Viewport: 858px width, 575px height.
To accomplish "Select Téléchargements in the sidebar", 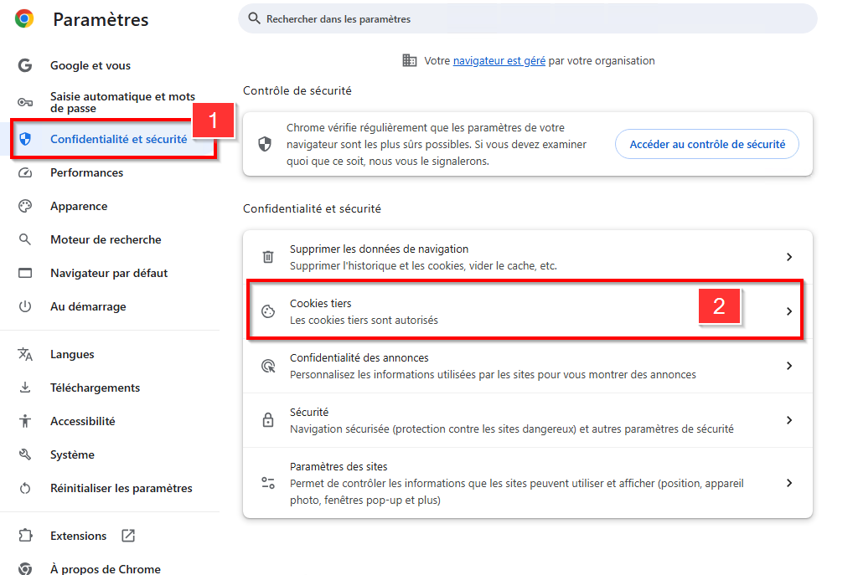I will coord(95,388).
